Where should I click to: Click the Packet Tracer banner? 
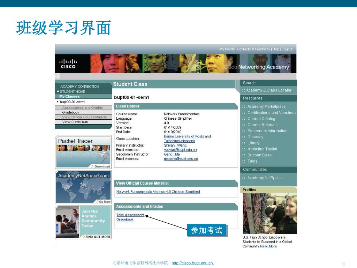[x=83, y=152]
